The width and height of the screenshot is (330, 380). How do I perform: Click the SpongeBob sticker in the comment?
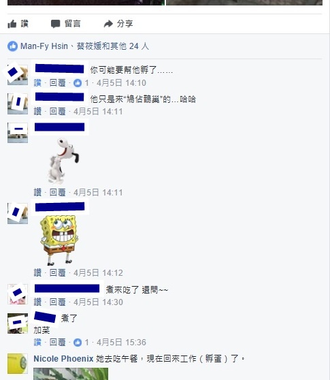click(59, 240)
